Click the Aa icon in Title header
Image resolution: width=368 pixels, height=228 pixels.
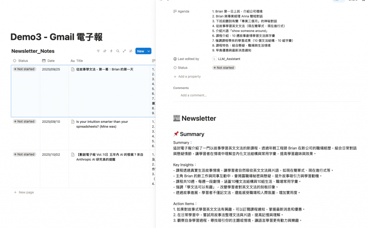click(x=73, y=61)
